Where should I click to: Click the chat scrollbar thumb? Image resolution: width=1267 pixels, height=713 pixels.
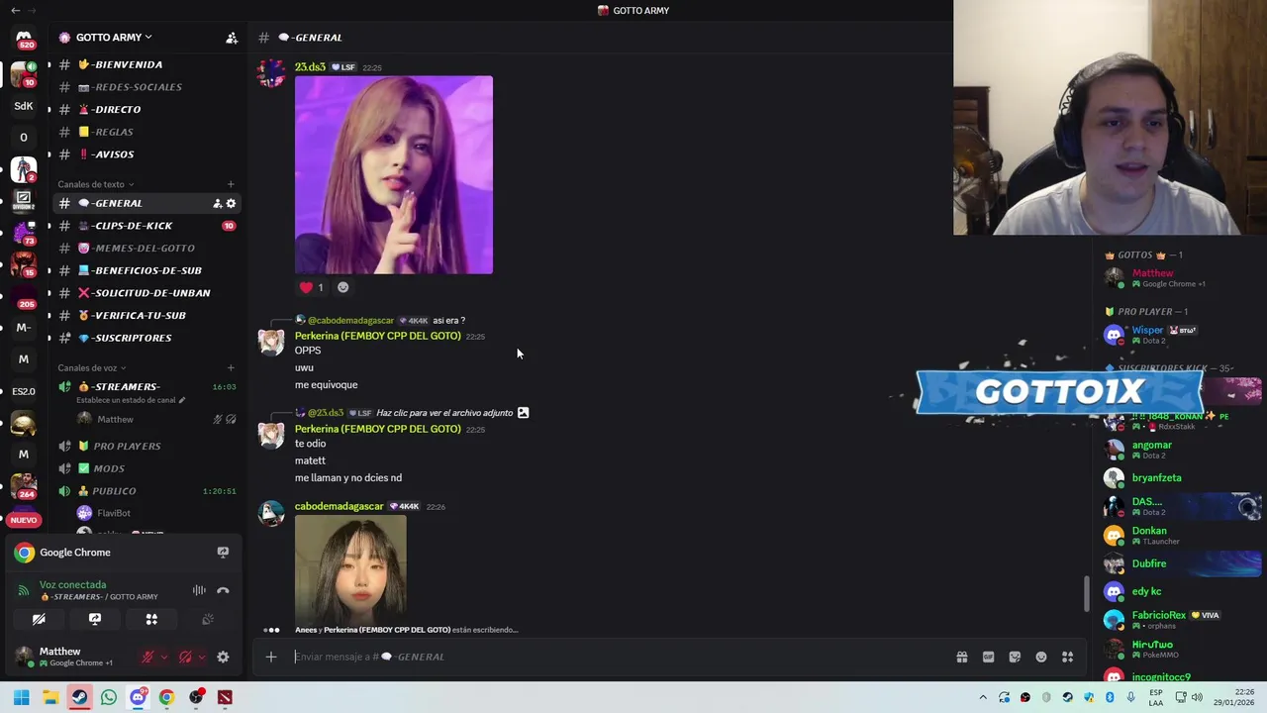[x=1086, y=593]
